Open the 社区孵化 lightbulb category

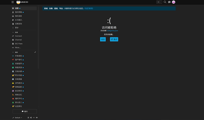[13, 106]
